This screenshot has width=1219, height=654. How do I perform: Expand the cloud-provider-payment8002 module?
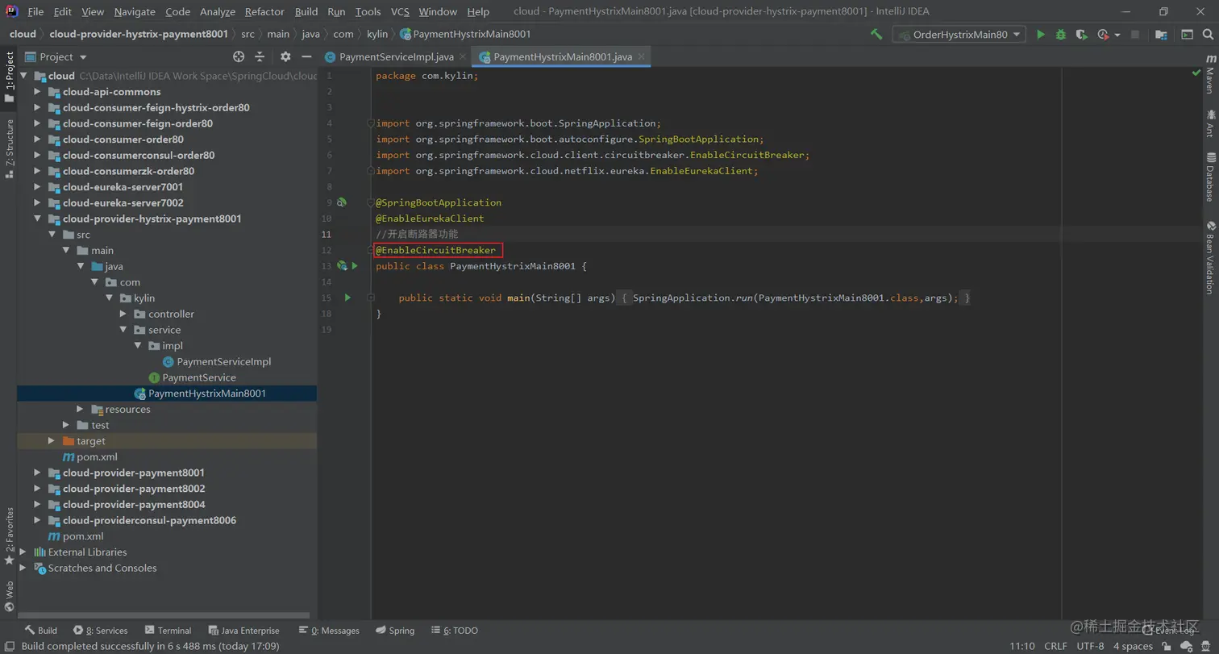(37, 489)
